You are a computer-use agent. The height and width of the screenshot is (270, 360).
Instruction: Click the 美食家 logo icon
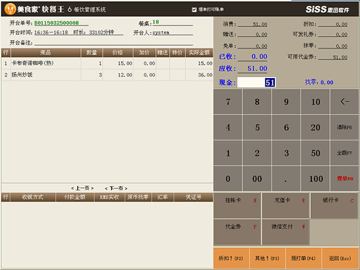pos(9,9)
